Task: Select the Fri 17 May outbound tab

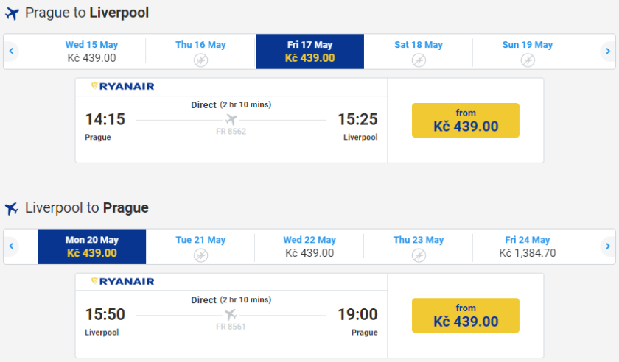Action: [309, 52]
